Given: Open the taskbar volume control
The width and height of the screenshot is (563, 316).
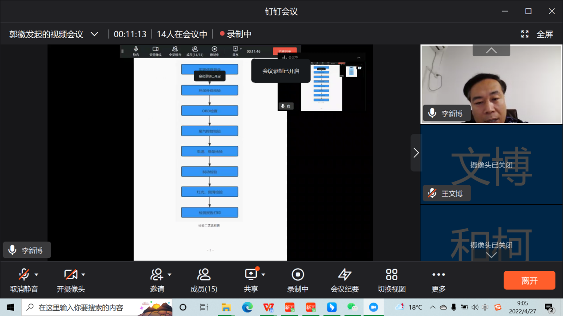Looking at the screenshot, I should [475, 307].
